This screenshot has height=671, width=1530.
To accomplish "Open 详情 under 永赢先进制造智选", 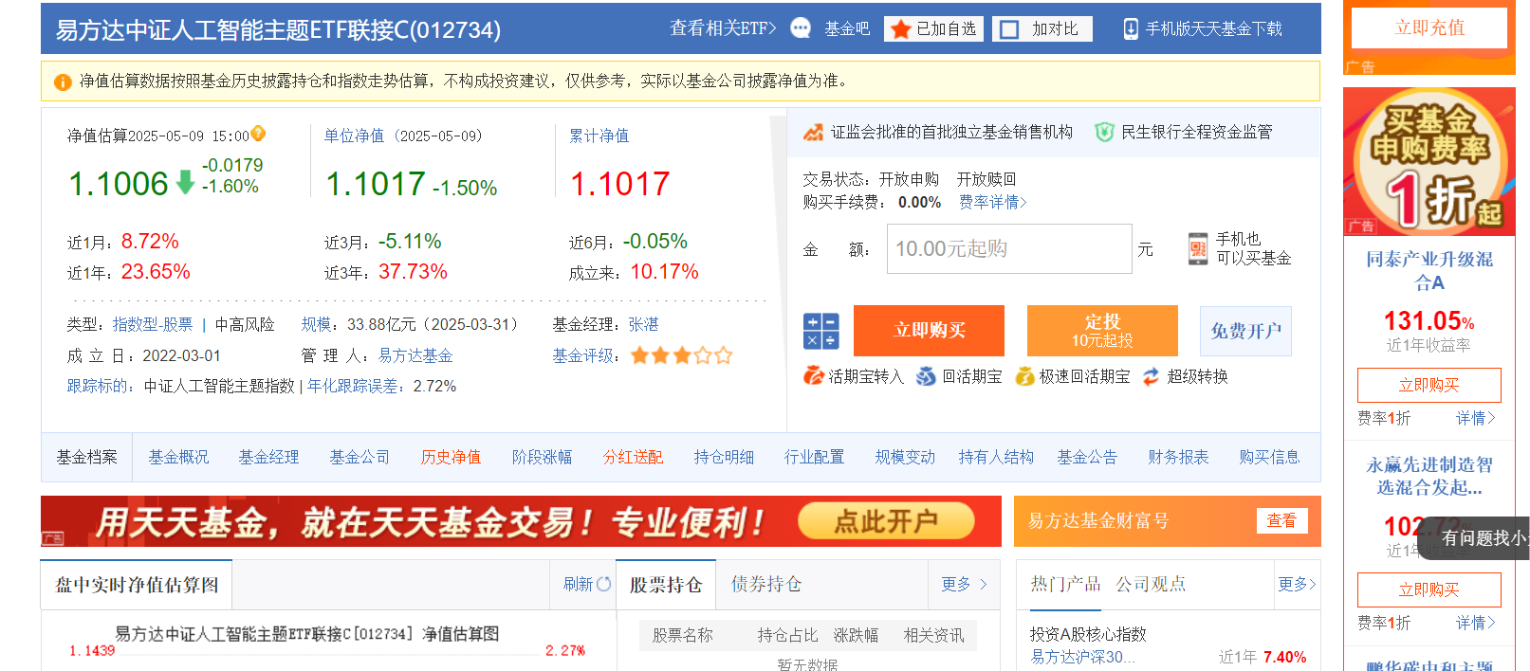I will coord(1476,623).
